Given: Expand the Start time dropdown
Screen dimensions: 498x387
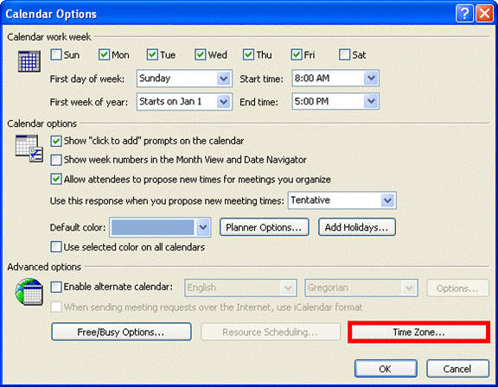Looking at the screenshot, I should [x=335, y=79].
